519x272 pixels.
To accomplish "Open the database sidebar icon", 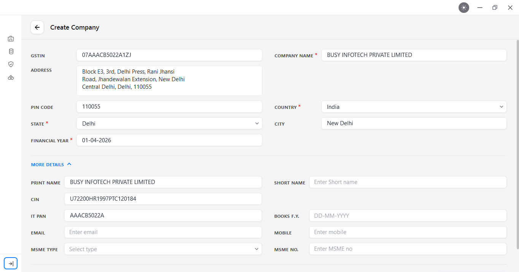I will (x=11, y=51).
